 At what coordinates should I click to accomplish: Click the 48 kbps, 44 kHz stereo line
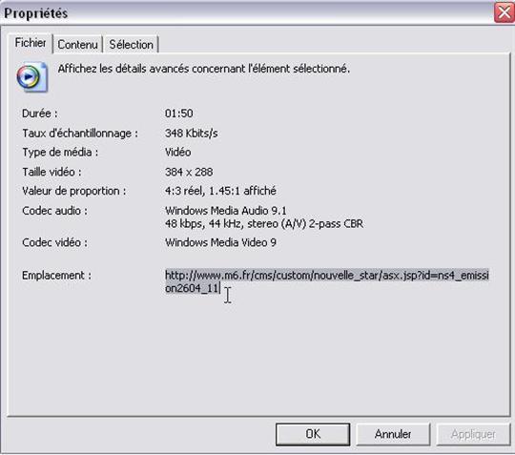[x=264, y=224]
